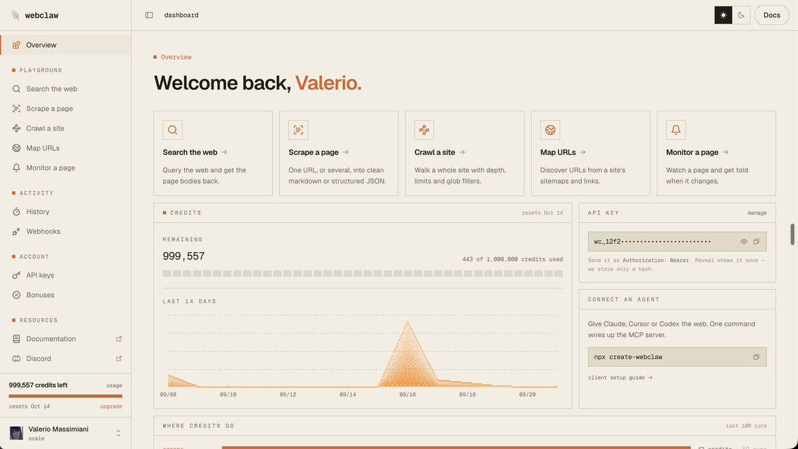Click the upgrade link in sidebar
The height and width of the screenshot is (449, 798).
pos(111,406)
